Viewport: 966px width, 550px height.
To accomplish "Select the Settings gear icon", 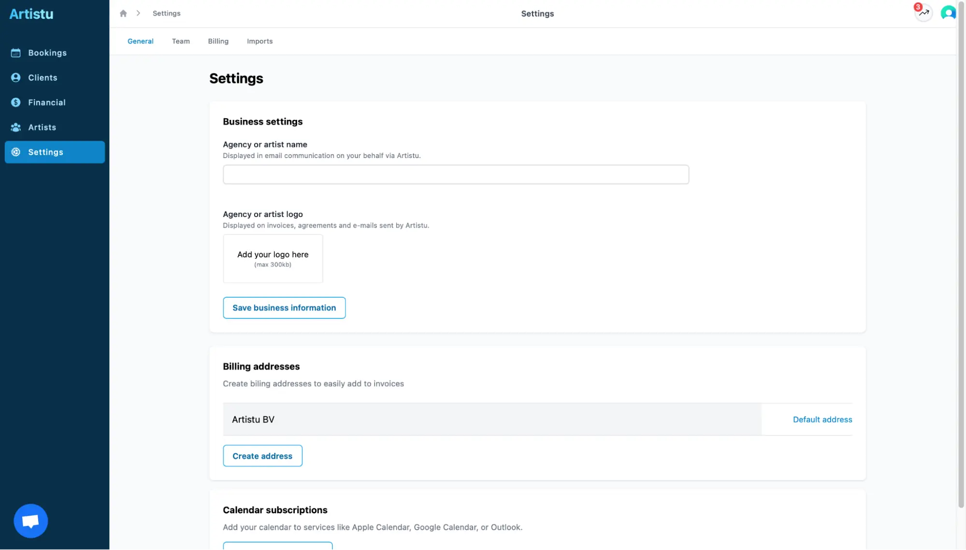I will pyautogui.click(x=16, y=152).
